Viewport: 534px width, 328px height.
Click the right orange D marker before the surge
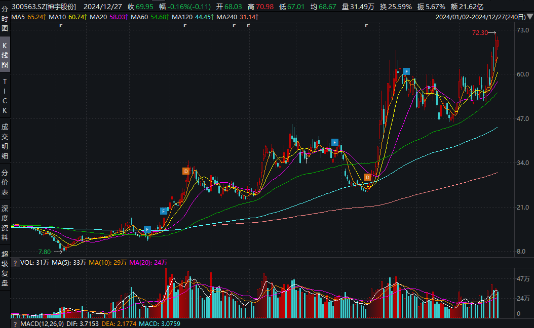[367, 177]
